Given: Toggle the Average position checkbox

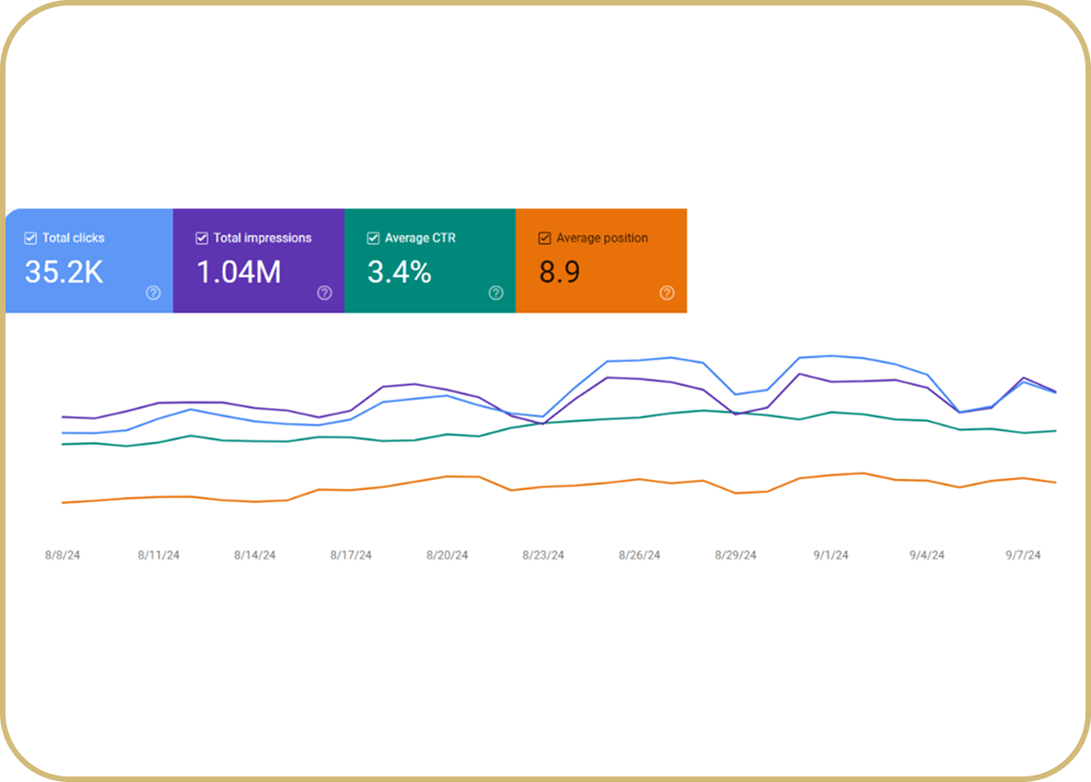Looking at the screenshot, I should [545, 239].
